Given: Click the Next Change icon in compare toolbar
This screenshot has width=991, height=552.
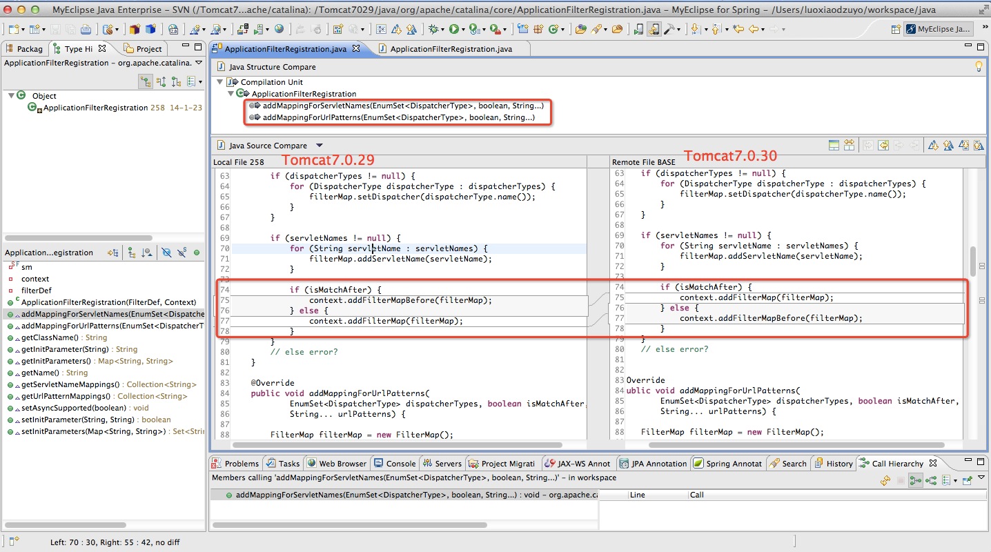Looking at the screenshot, I should click(964, 145).
